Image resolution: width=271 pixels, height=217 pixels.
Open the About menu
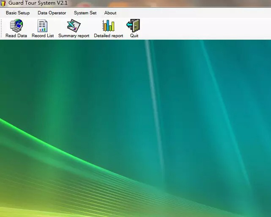(x=110, y=13)
